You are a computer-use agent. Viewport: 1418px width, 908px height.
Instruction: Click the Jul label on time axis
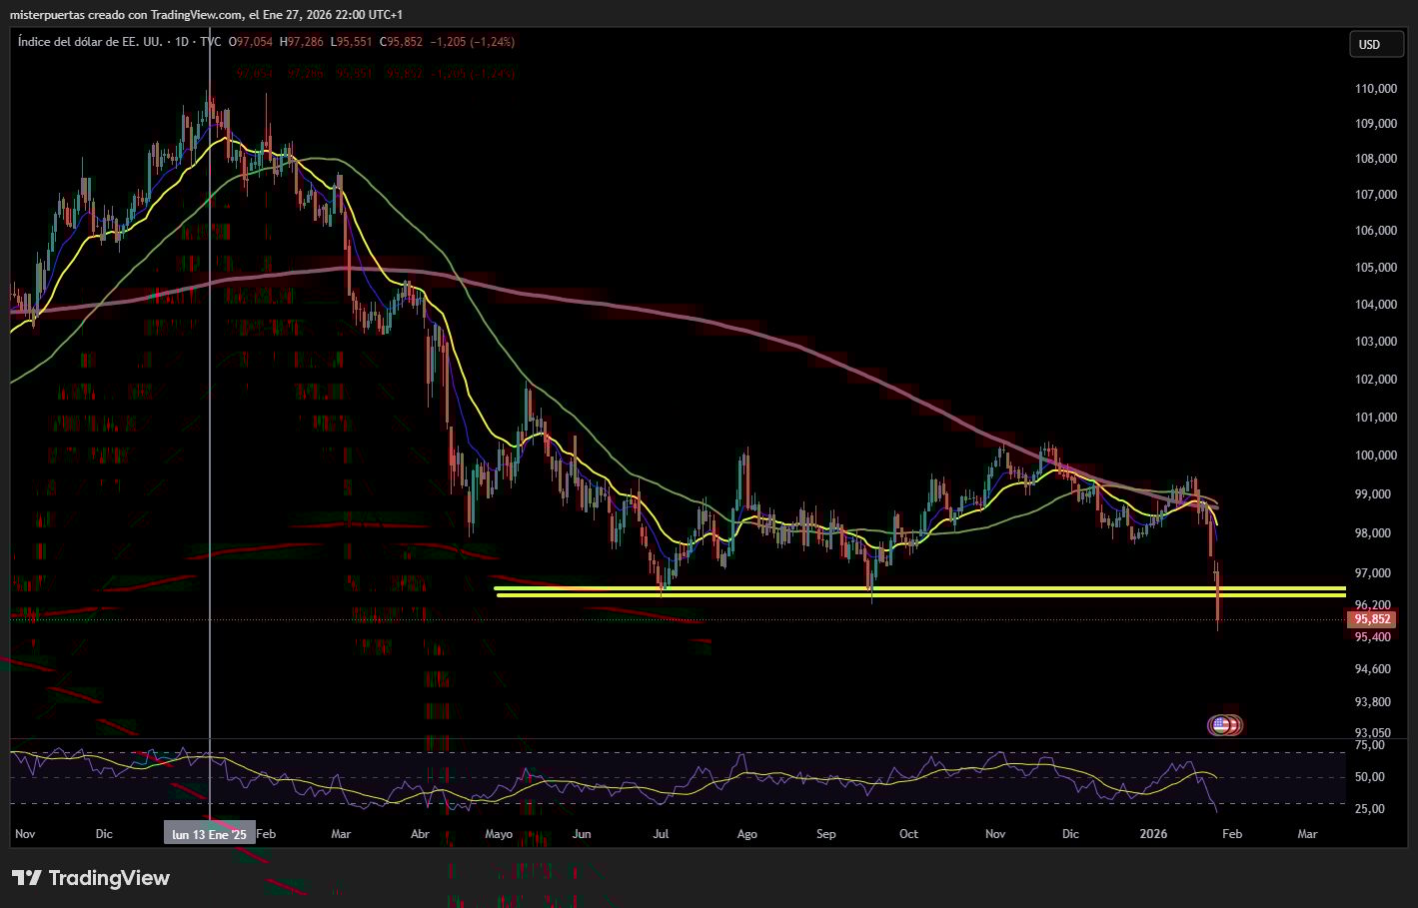pos(661,834)
